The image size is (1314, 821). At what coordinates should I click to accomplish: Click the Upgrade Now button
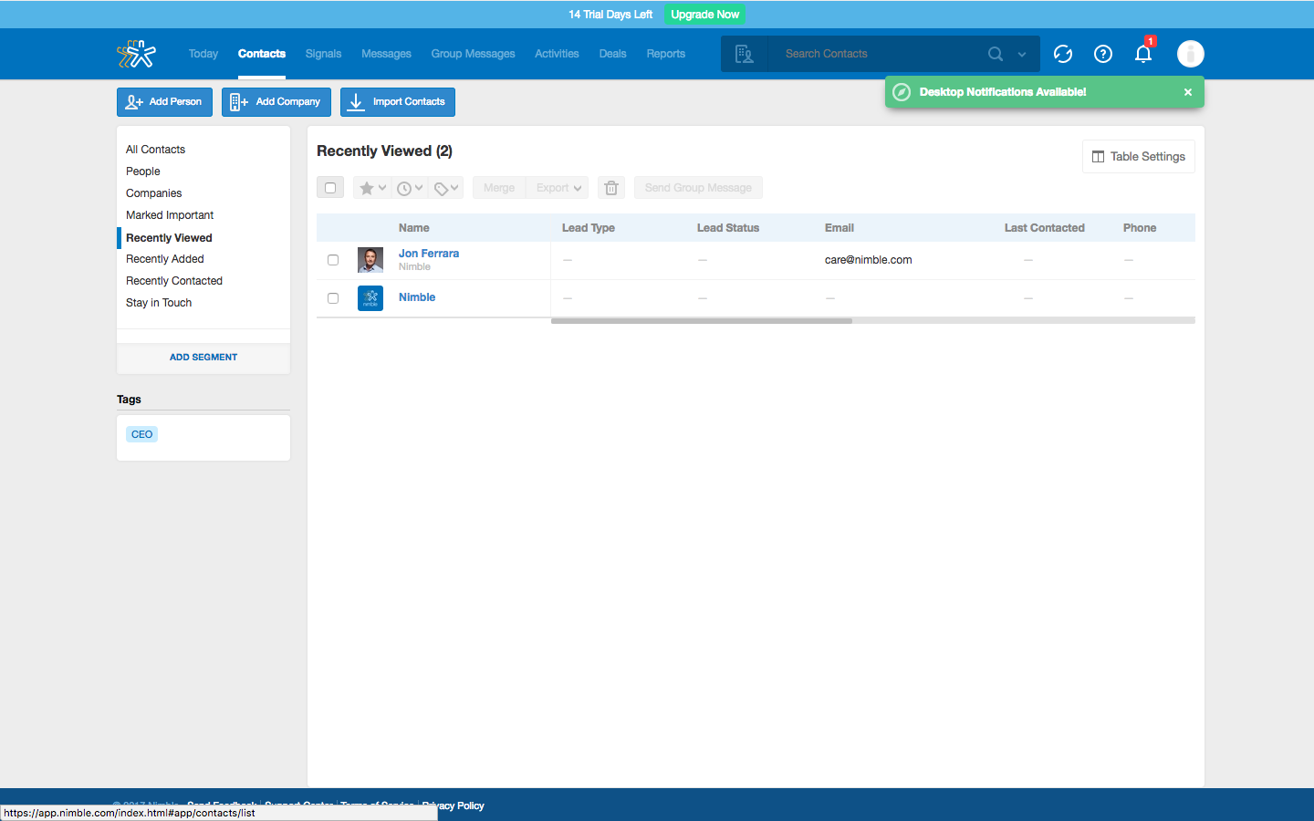(x=704, y=15)
